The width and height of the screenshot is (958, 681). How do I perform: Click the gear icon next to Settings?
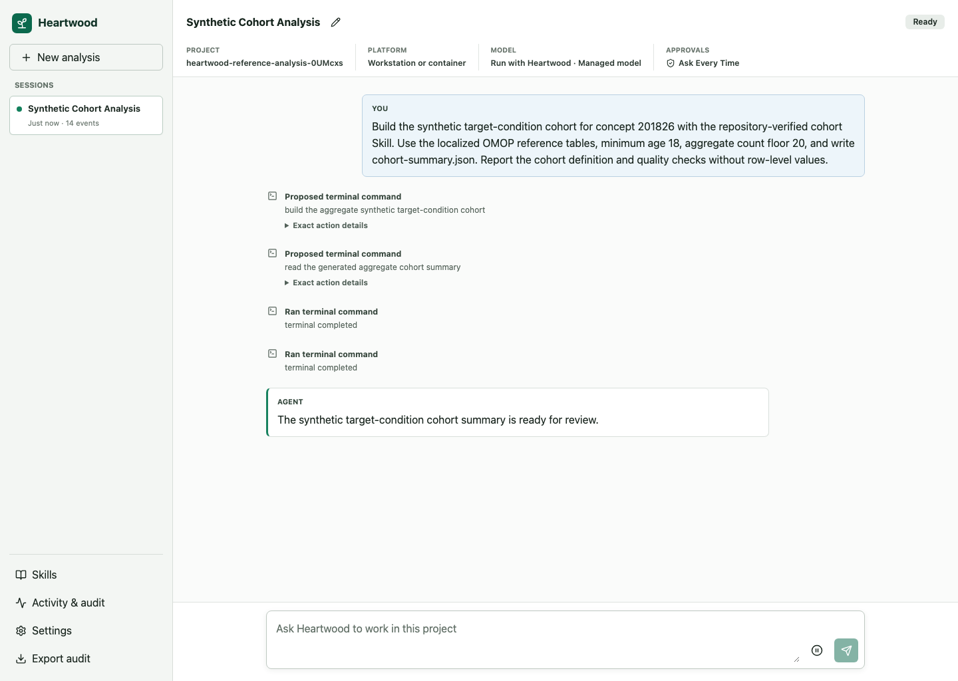(x=21, y=630)
